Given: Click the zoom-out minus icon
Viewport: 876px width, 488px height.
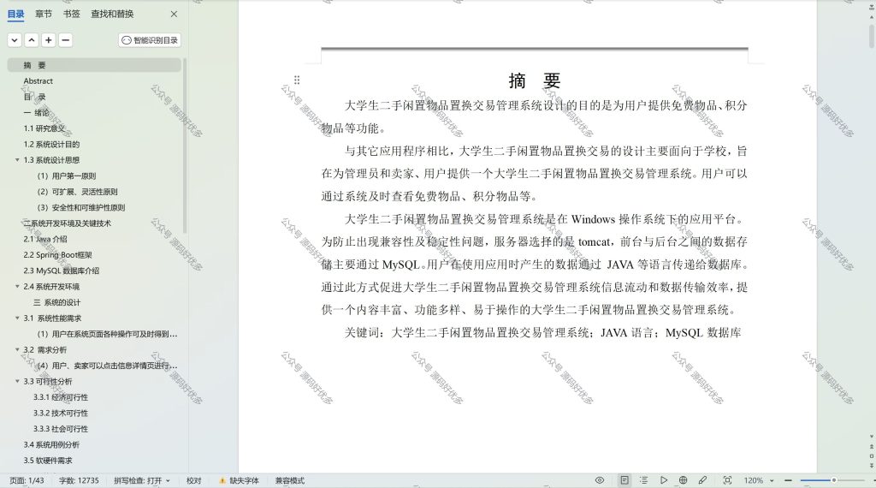Looking at the screenshot, I should point(788,480).
